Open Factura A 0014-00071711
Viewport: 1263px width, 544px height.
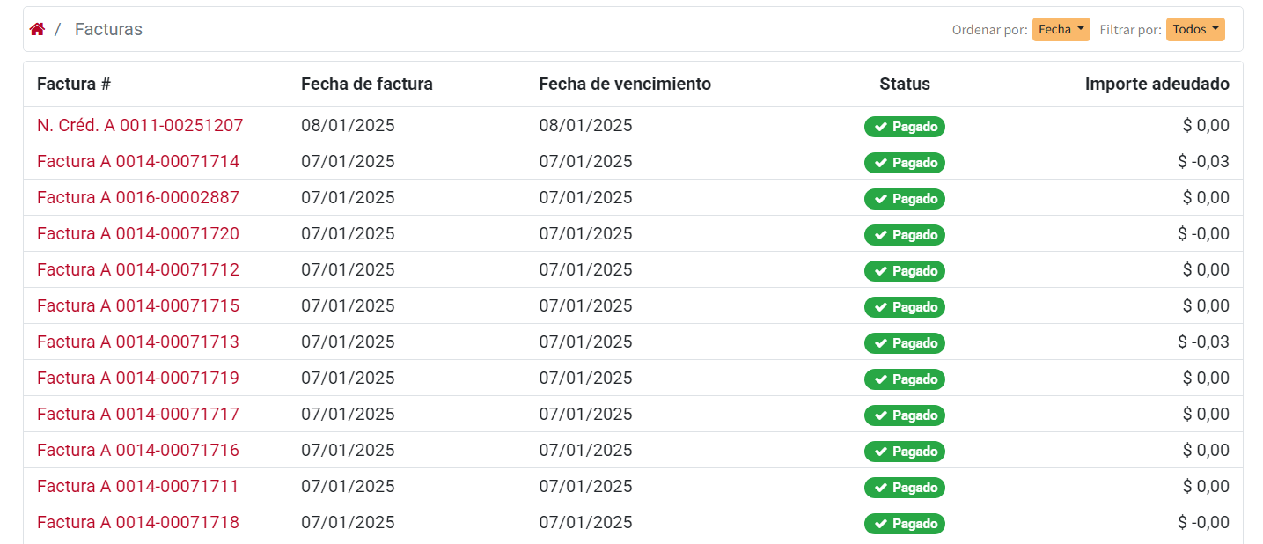pyautogui.click(x=137, y=486)
